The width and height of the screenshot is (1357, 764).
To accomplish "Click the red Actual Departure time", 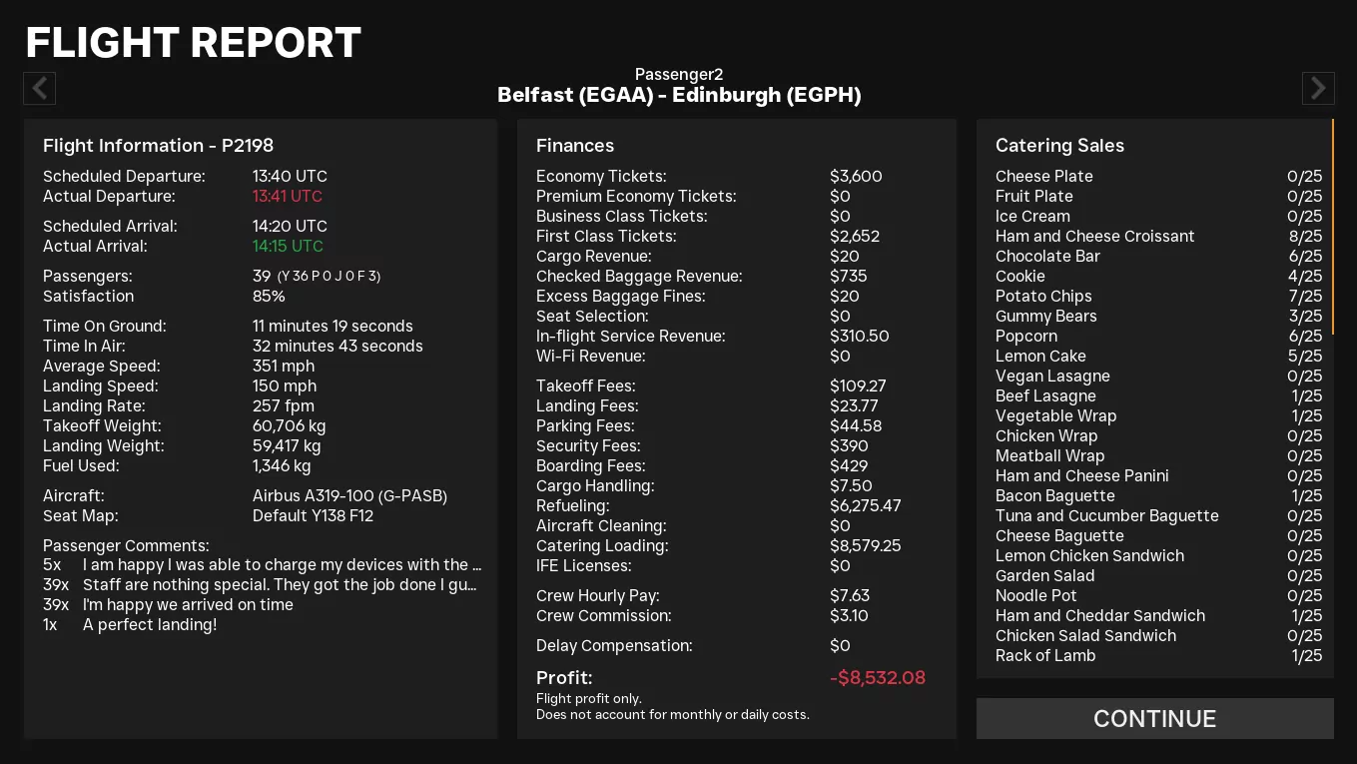I will coord(288,197).
